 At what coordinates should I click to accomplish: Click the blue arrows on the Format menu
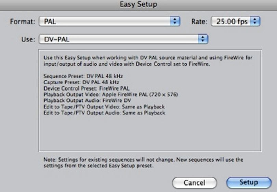pyautogui.click(x=175, y=22)
